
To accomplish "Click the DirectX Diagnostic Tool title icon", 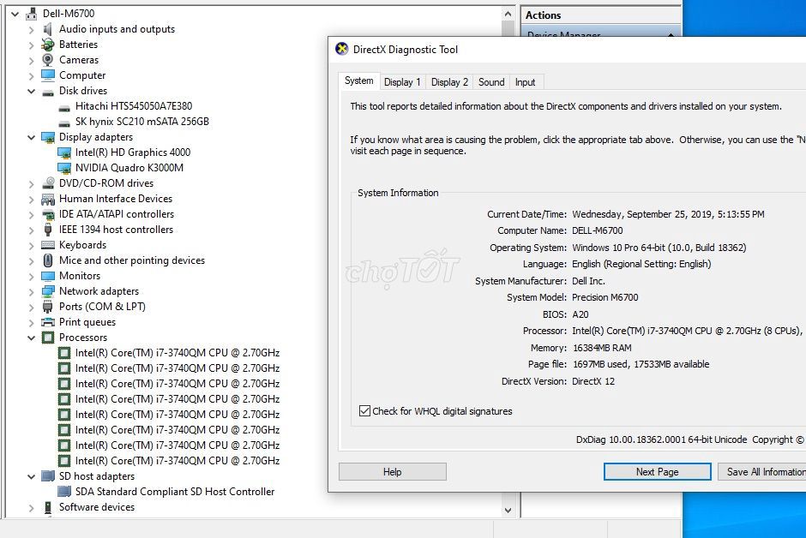I will point(342,49).
